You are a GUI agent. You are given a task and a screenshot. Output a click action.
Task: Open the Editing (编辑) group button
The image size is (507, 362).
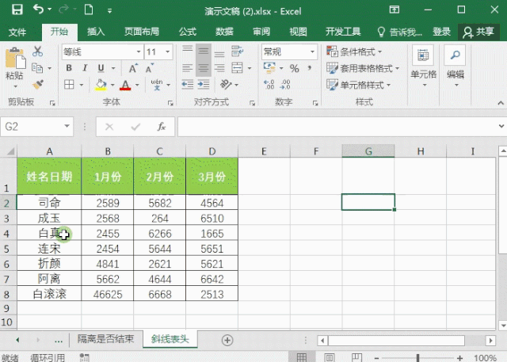(x=456, y=67)
